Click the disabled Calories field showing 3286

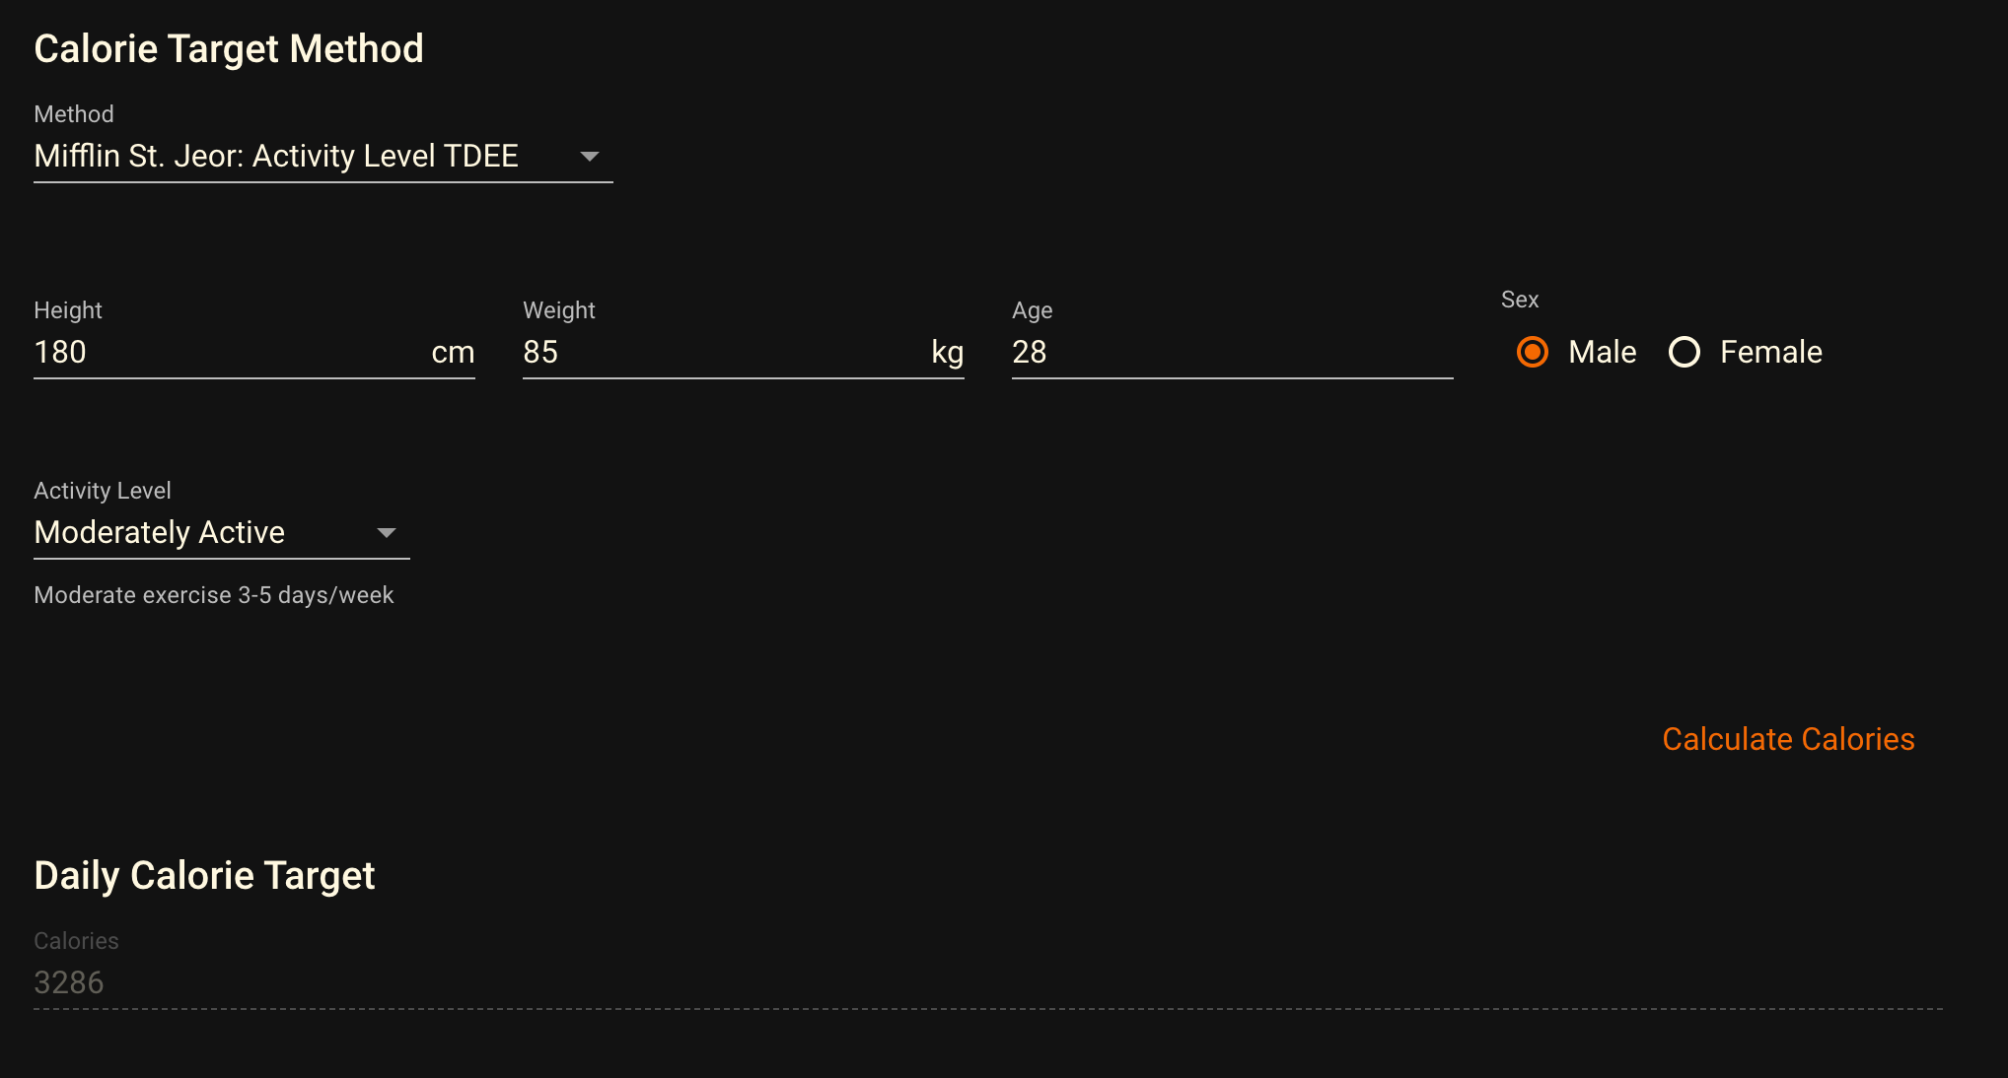click(x=986, y=982)
